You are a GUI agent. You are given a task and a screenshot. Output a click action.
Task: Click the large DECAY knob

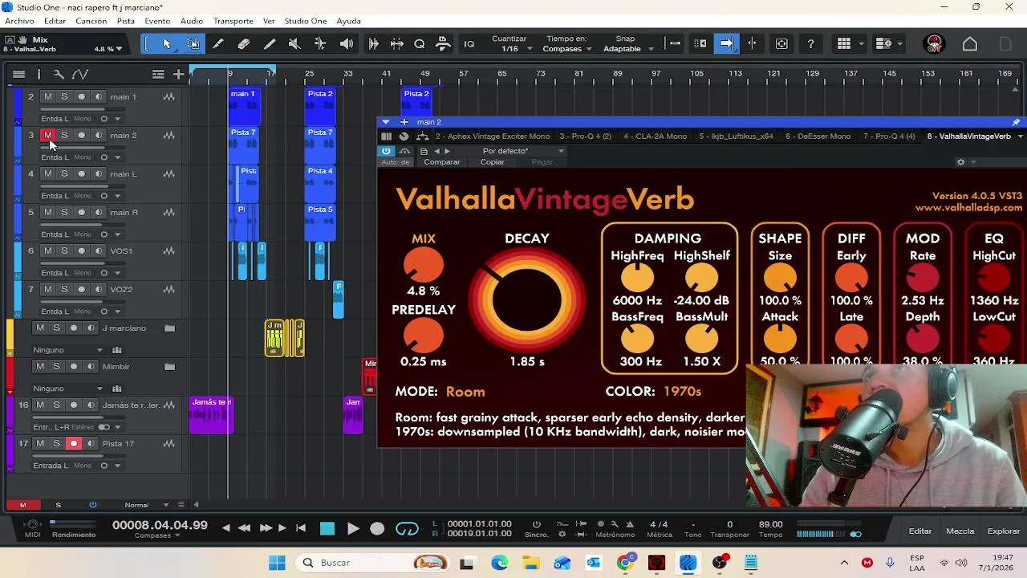(x=527, y=299)
